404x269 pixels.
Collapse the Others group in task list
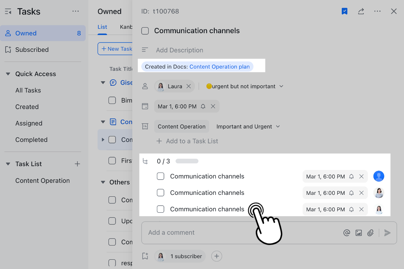pyautogui.click(x=103, y=182)
